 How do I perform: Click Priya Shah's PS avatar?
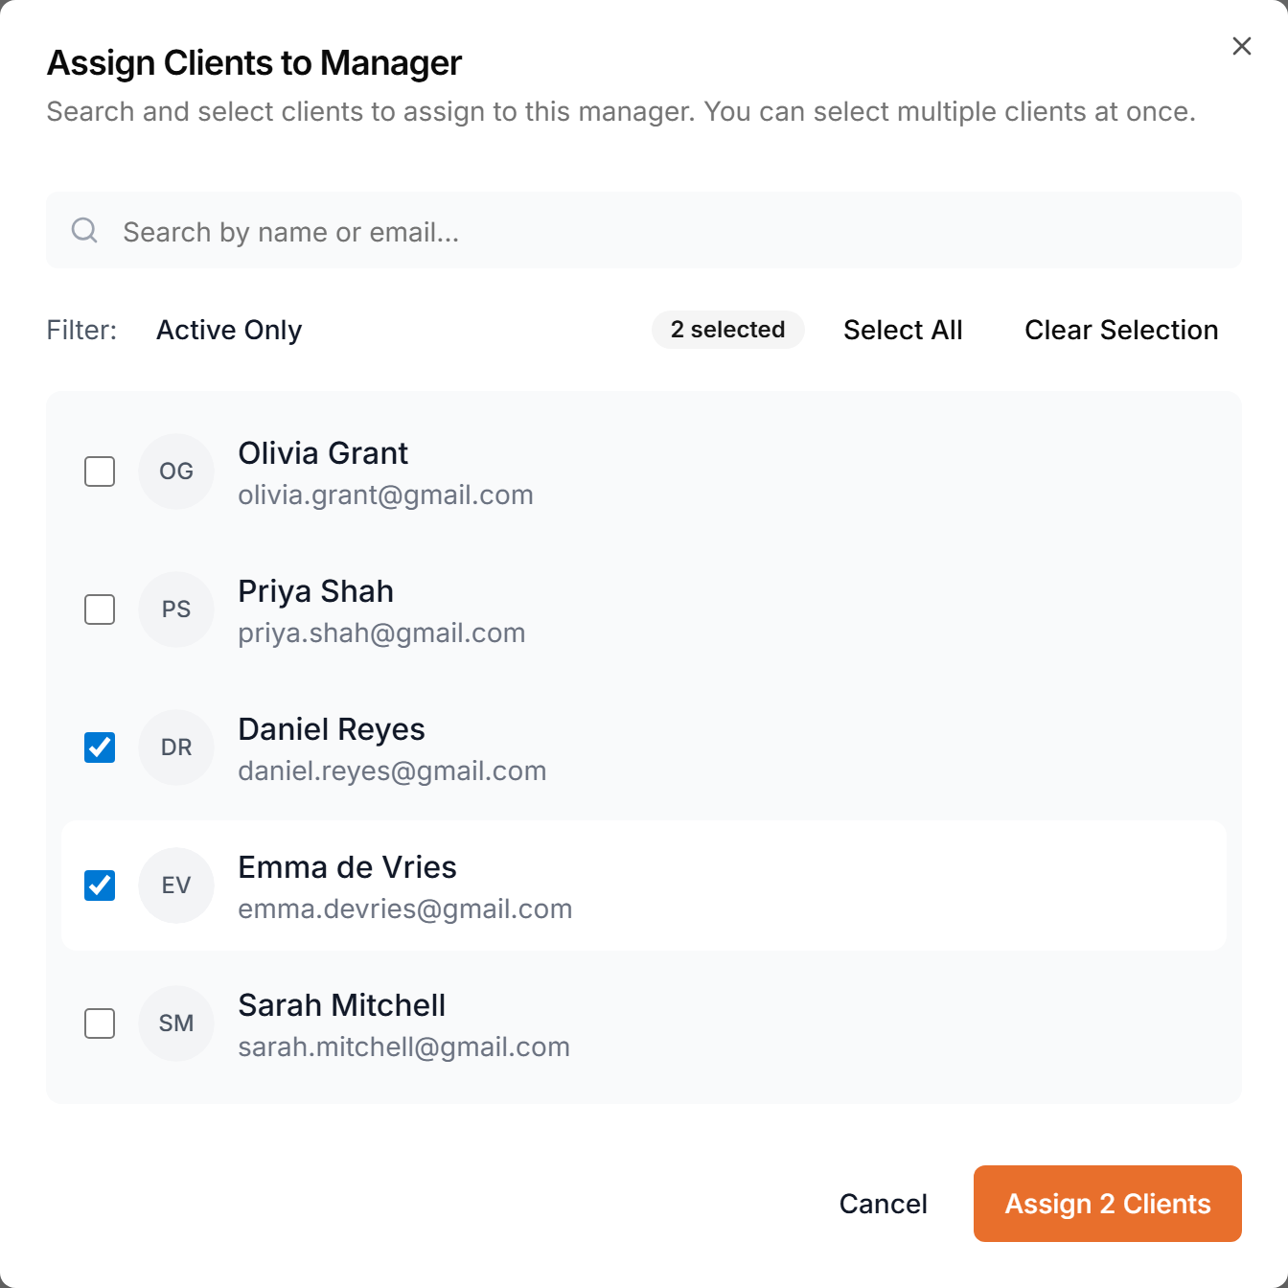point(176,609)
